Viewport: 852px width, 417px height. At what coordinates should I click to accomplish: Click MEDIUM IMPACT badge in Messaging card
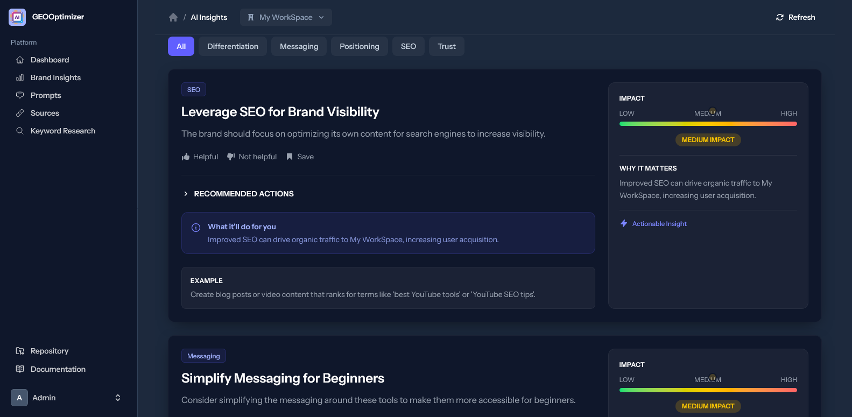point(708,406)
